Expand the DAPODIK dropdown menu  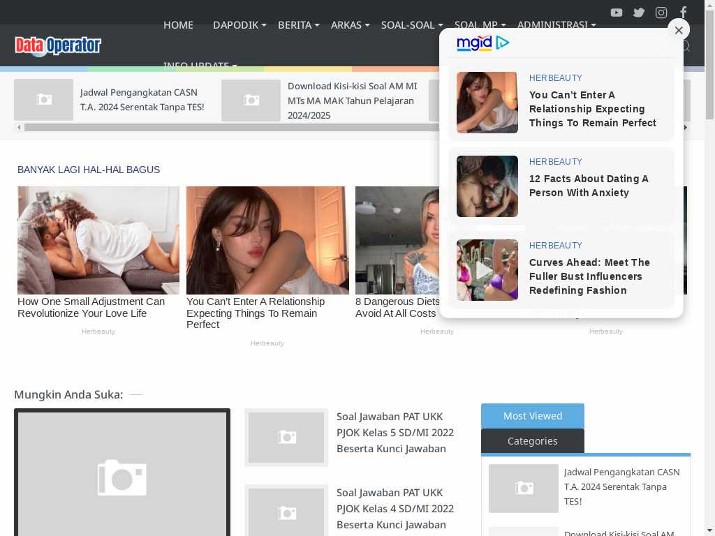coord(239,25)
